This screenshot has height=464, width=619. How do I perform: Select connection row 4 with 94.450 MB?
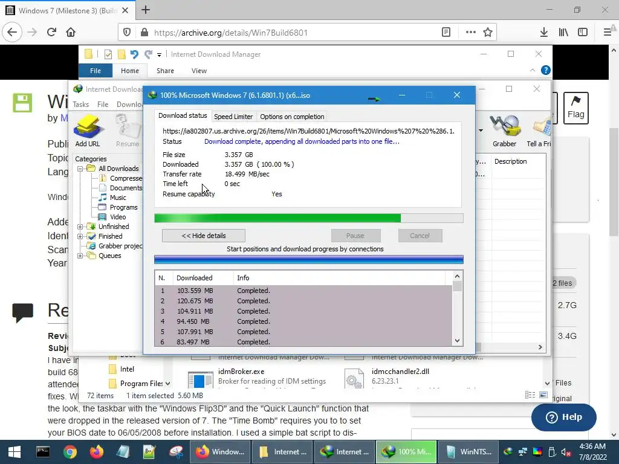(x=303, y=321)
